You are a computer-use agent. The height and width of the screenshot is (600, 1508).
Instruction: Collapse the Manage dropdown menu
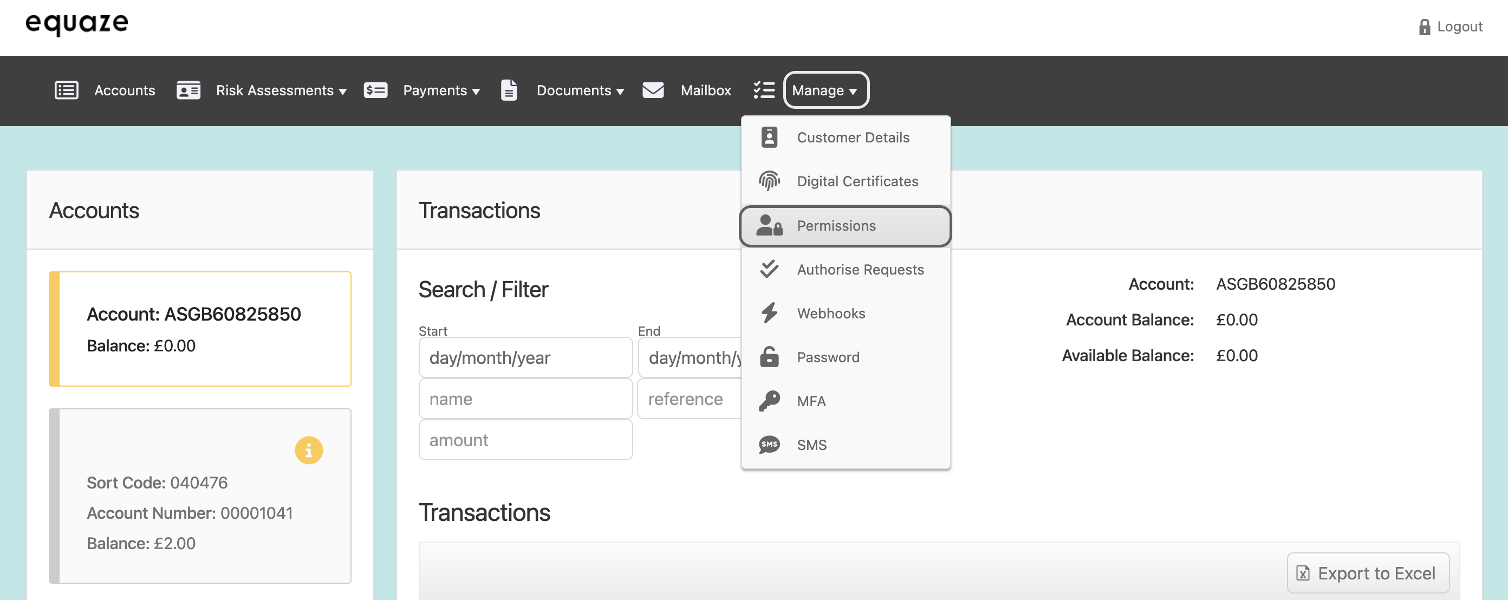[x=825, y=90]
